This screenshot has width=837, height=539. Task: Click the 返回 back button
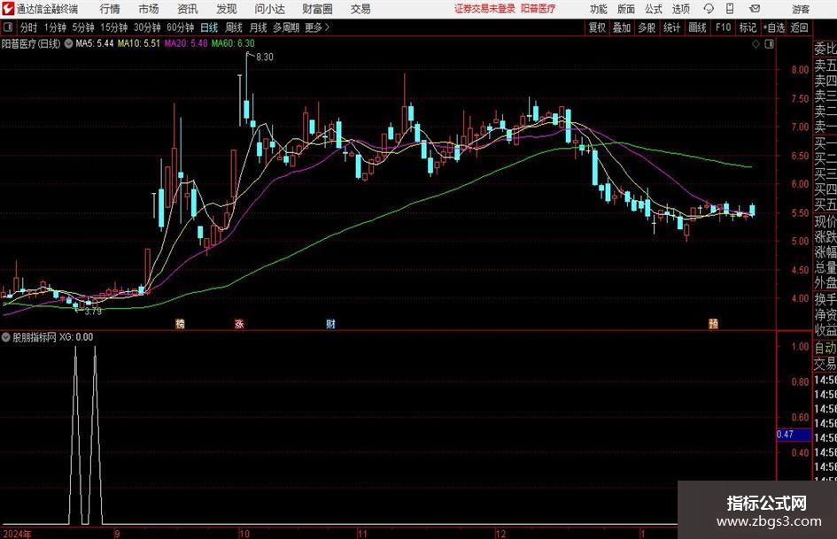800,27
